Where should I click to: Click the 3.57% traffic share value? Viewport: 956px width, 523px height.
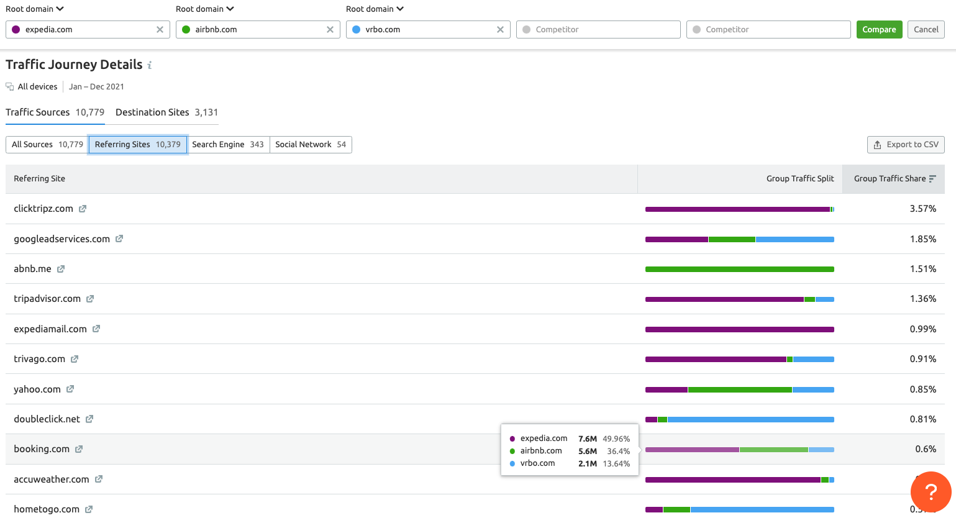[x=923, y=209]
